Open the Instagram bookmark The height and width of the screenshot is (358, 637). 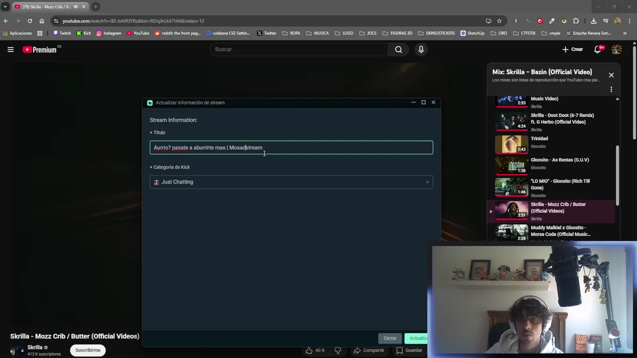coord(108,33)
